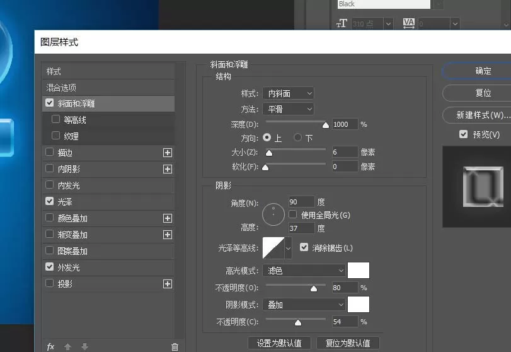Open the VA tracking dropdown arrow
This screenshot has width=511, height=352.
tap(456, 24)
